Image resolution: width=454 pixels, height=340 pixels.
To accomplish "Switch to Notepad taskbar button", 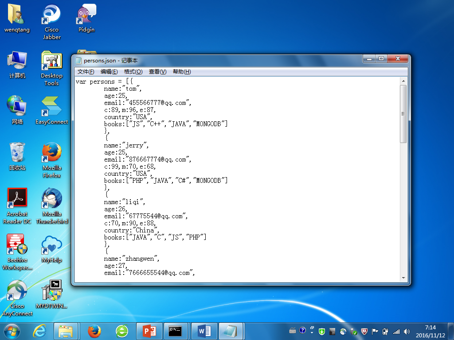I will coord(231,331).
